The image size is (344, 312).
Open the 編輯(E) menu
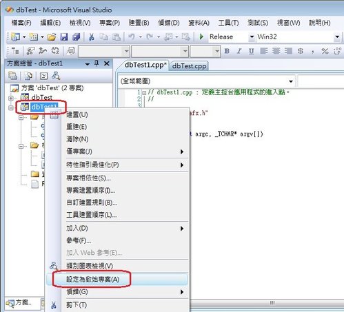click(x=50, y=23)
